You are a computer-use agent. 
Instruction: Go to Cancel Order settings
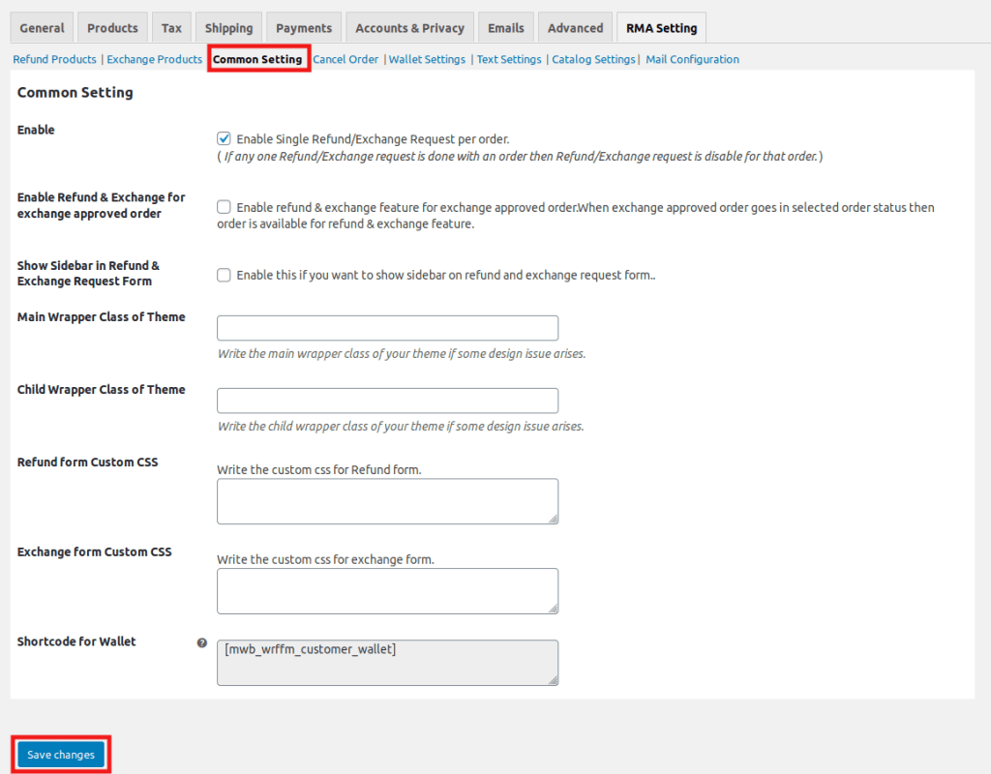tap(345, 59)
